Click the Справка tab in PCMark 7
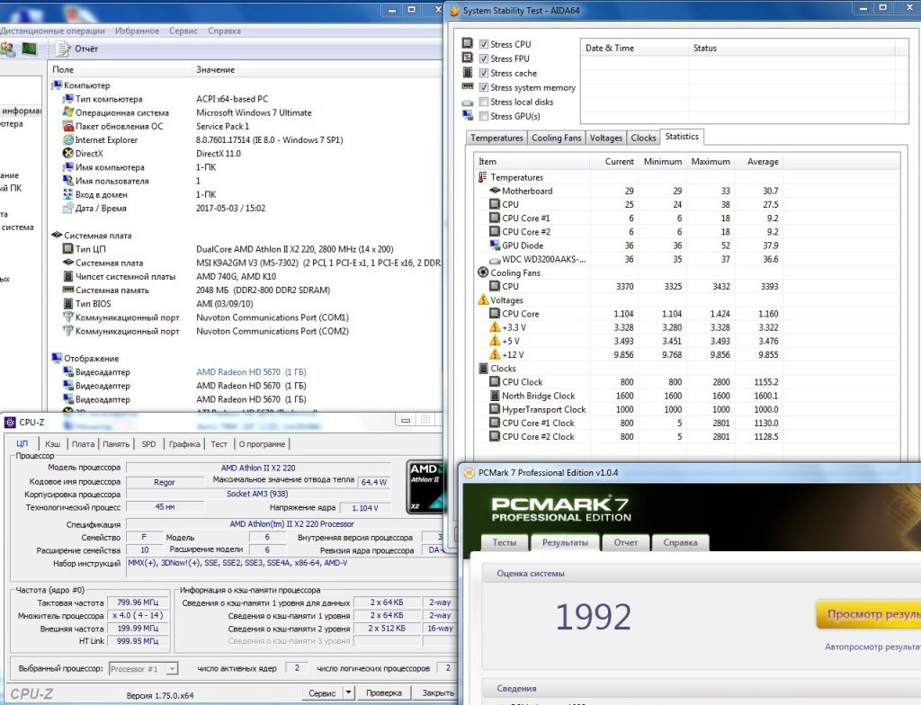 click(x=680, y=542)
